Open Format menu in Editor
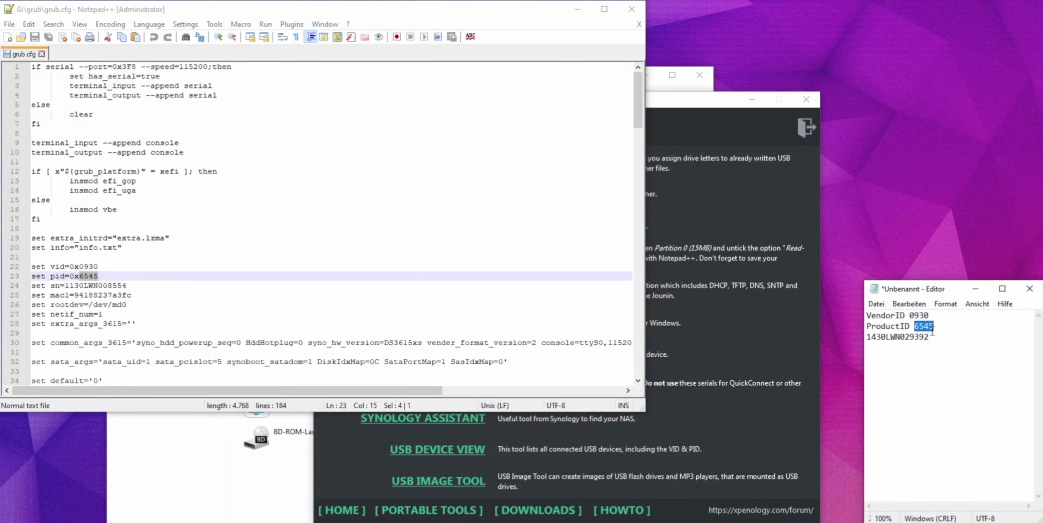 coord(945,304)
